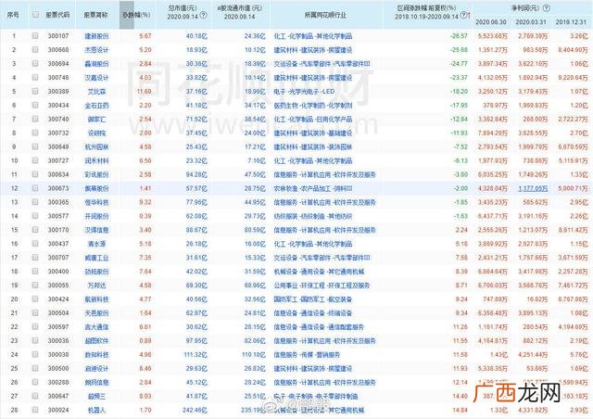The image size is (593, 419).
Task: Select stock code 300504
Action: coord(58,313)
